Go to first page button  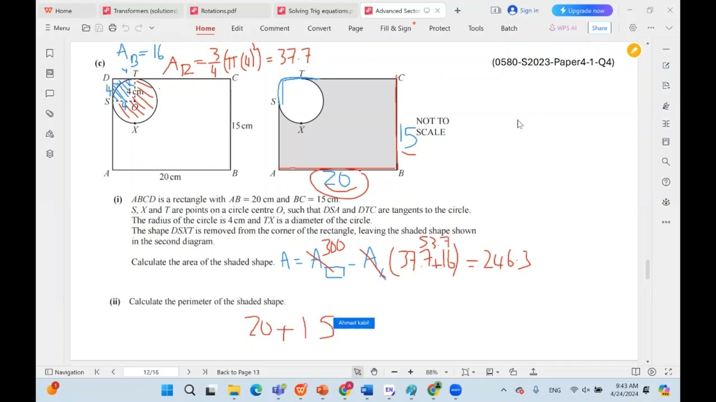pyautogui.click(x=97, y=372)
